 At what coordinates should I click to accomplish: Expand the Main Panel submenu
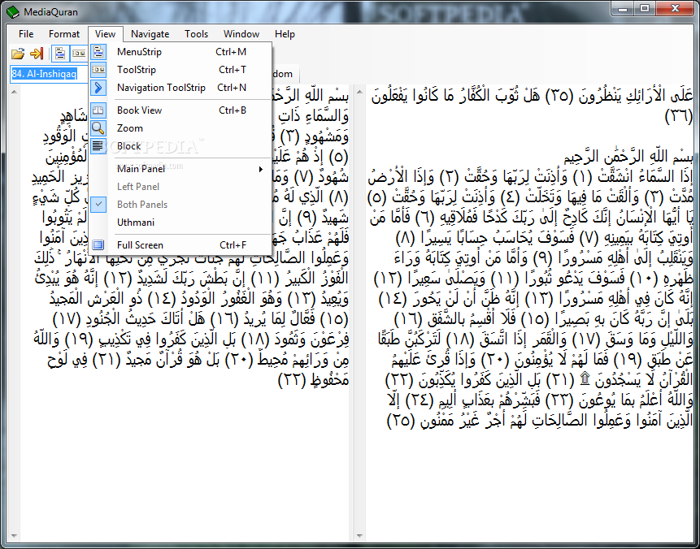point(181,169)
